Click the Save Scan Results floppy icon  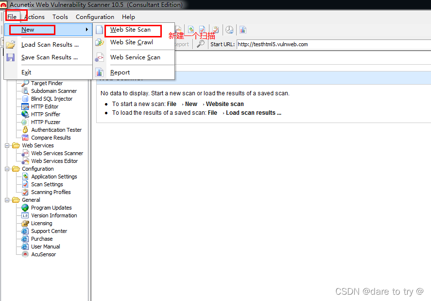[x=10, y=57]
